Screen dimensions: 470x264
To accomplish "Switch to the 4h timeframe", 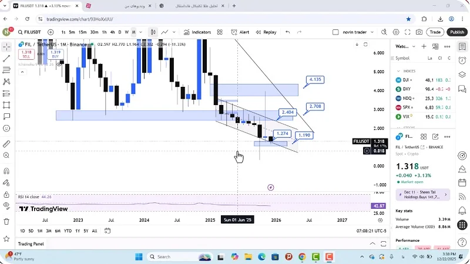I will pyautogui.click(x=112, y=32).
